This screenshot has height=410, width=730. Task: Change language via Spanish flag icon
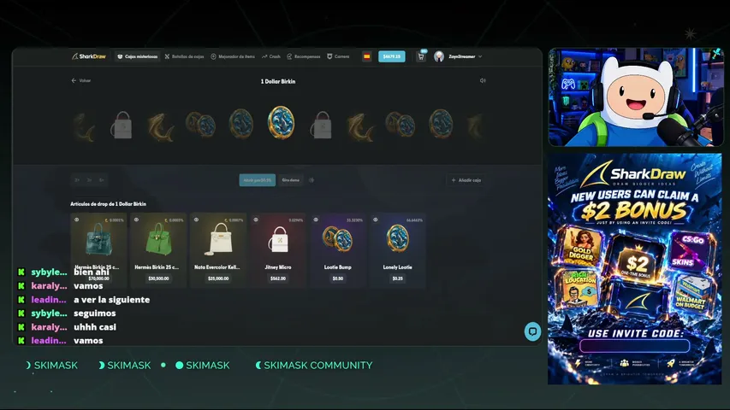pyautogui.click(x=367, y=56)
